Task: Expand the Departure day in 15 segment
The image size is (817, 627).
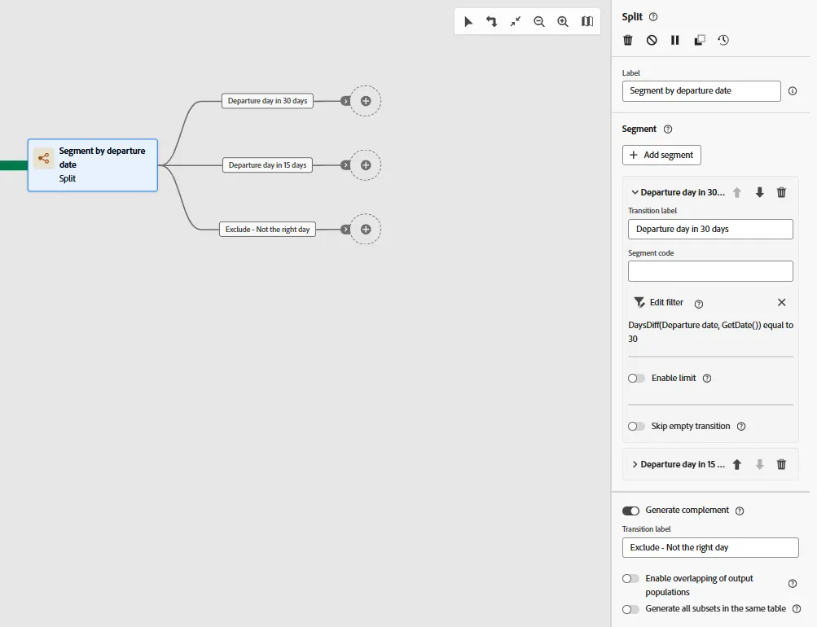Action: tap(635, 464)
